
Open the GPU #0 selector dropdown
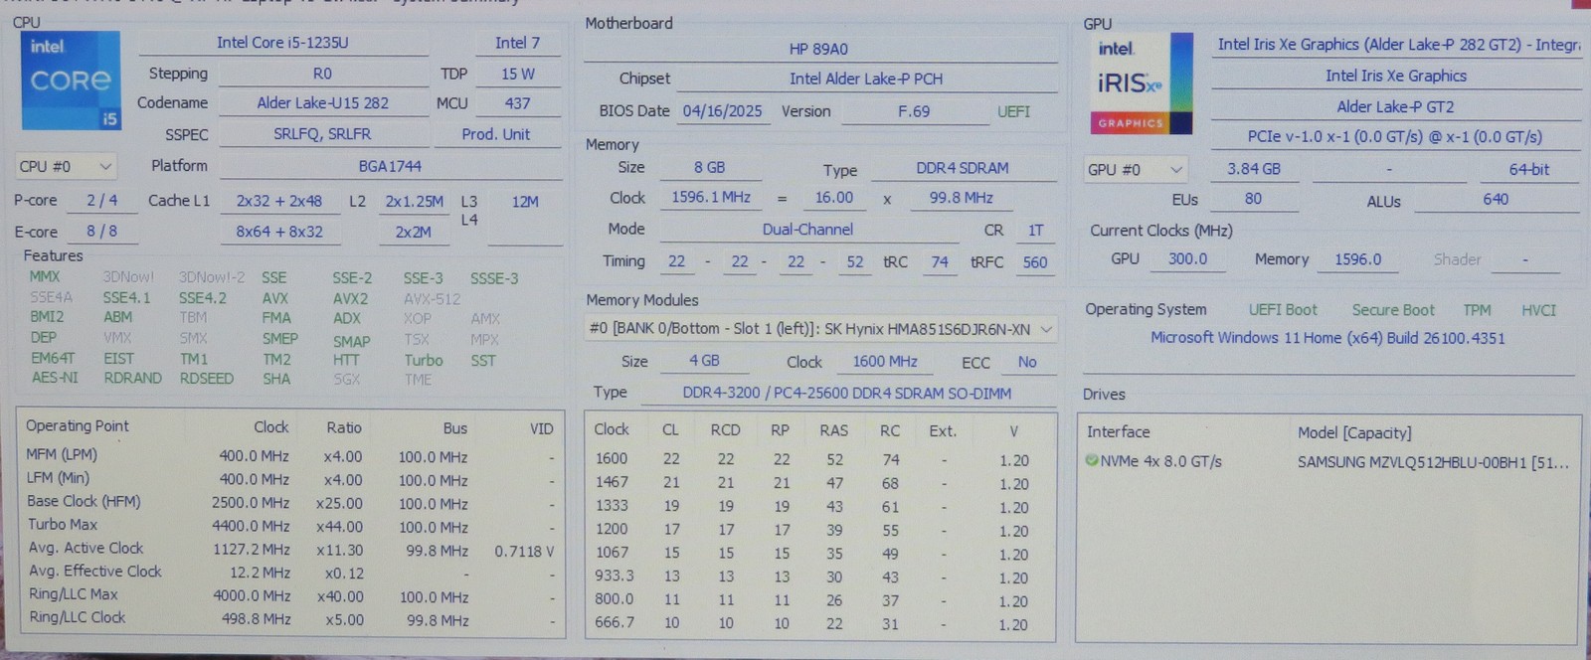[x=1136, y=170]
